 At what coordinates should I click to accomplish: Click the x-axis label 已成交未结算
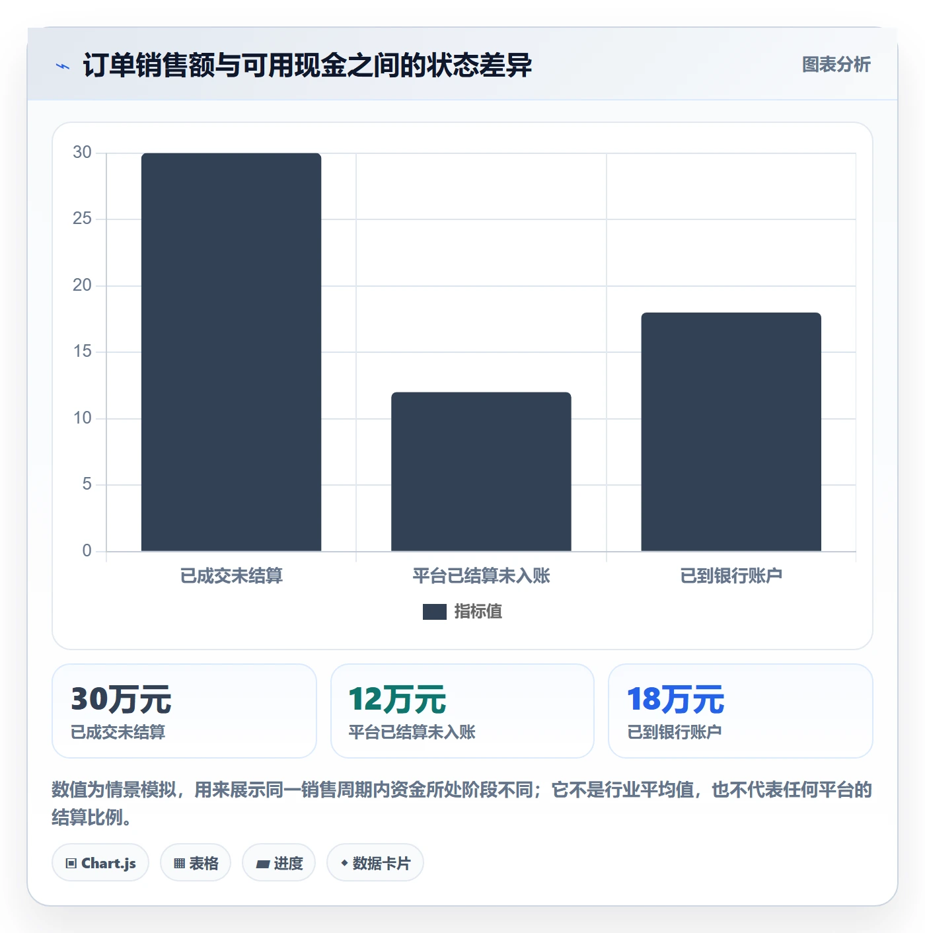(x=231, y=576)
